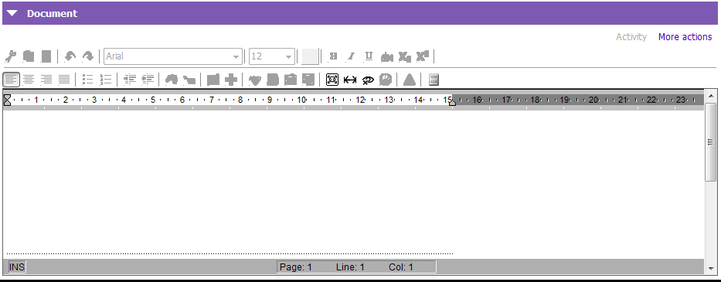Click the wrench settings icon in toolbar
Image resolution: width=721 pixels, height=282 pixels.
10,56
